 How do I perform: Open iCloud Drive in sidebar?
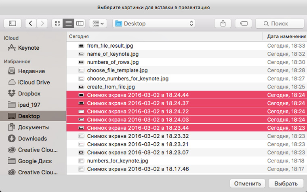[x=34, y=82]
